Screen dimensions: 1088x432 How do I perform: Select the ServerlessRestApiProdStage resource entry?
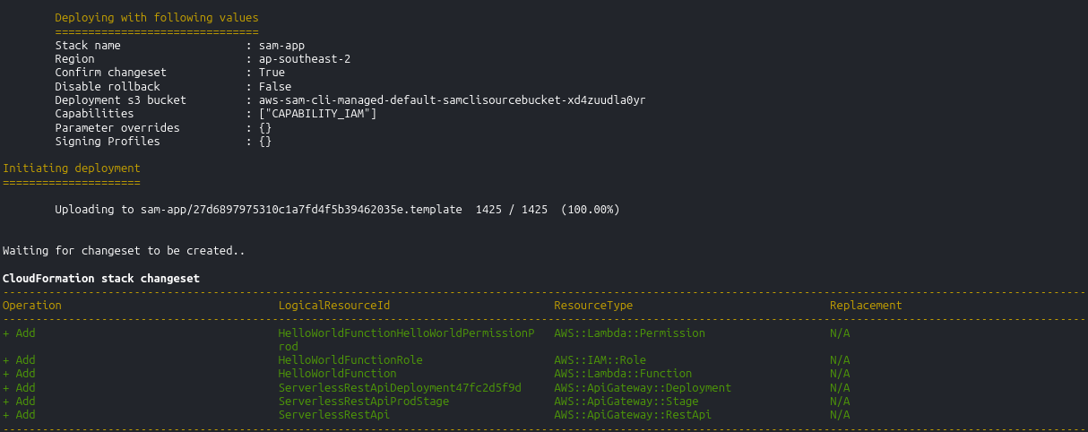(364, 402)
